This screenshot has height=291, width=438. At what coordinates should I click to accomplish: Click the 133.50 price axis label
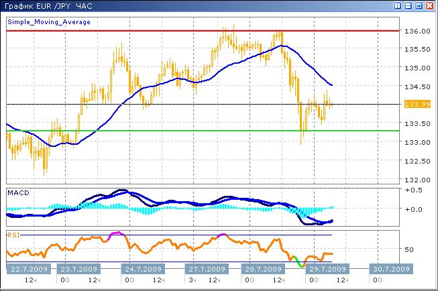pyautogui.click(x=417, y=123)
